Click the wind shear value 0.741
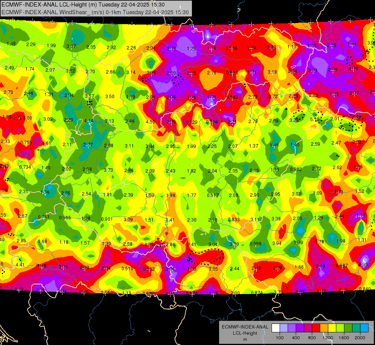The width and height of the screenshot is (375, 345). pos(44,217)
